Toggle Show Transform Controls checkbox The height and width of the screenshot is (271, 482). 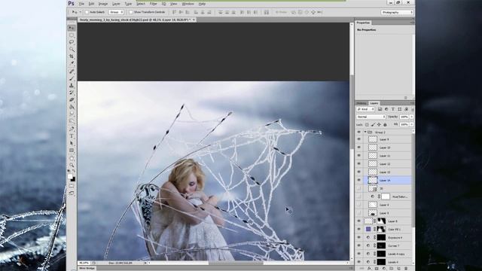click(131, 12)
